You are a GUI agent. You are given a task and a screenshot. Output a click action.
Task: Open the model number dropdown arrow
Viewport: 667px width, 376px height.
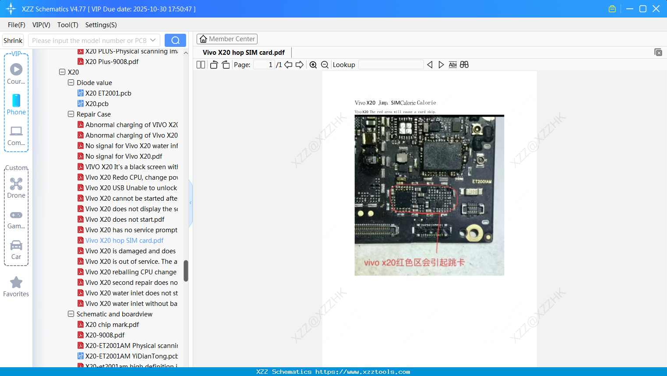coord(153,40)
